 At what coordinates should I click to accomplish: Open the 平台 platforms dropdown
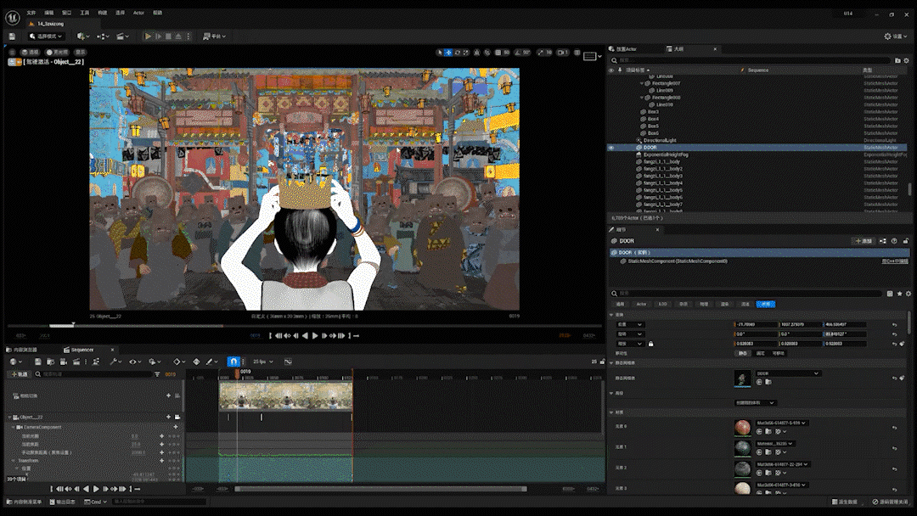pos(214,36)
